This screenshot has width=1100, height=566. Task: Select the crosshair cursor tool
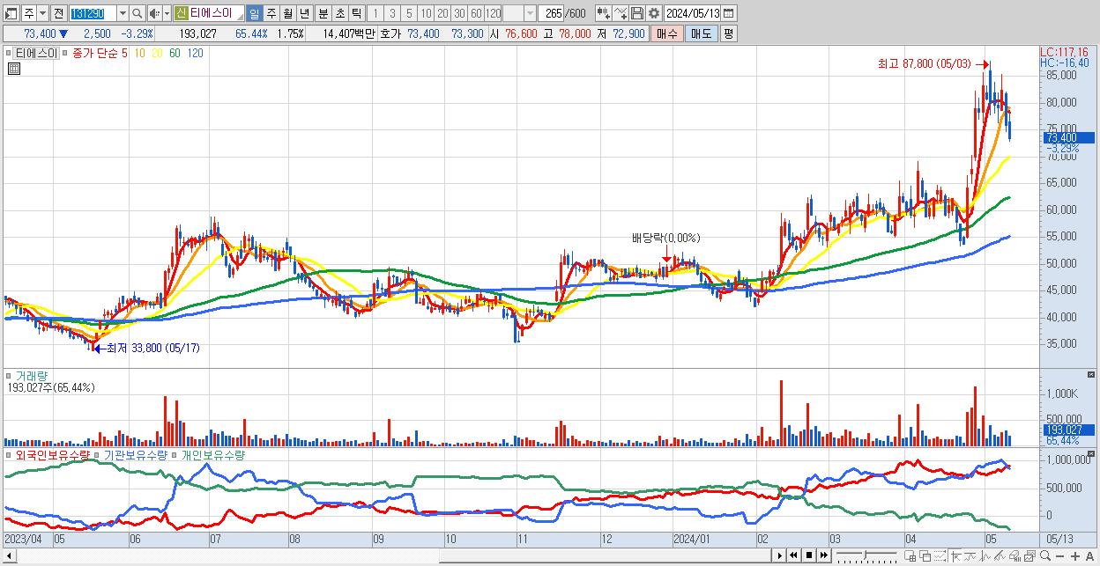[x=955, y=555]
